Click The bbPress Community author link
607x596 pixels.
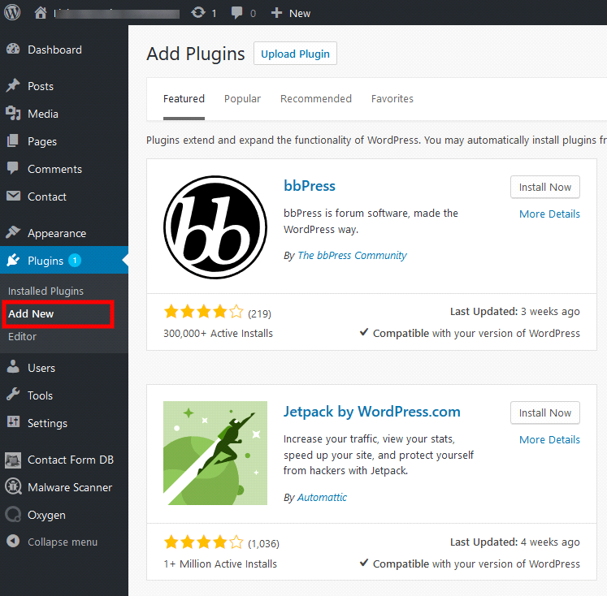[x=352, y=255]
